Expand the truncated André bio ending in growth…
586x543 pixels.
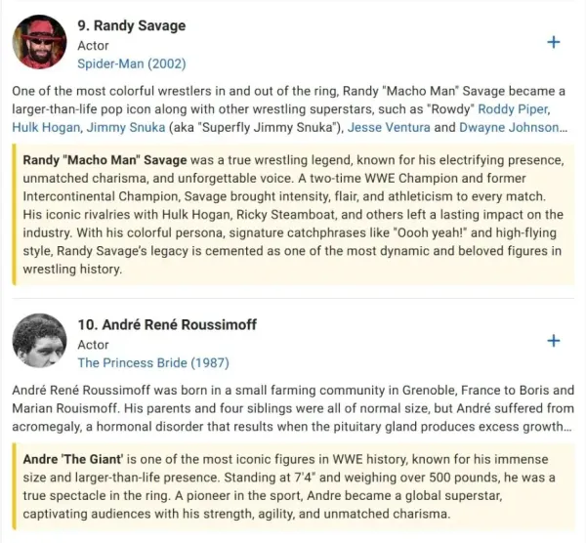(x=567, y=427)
